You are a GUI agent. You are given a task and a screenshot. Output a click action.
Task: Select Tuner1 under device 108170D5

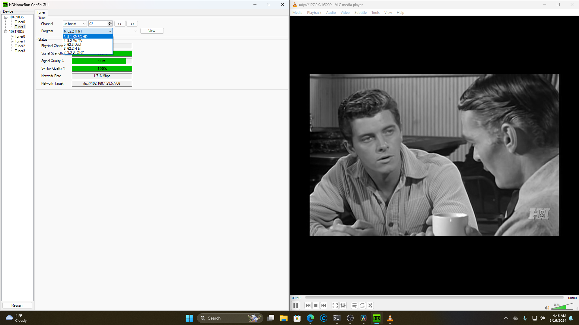pos(20,41)
